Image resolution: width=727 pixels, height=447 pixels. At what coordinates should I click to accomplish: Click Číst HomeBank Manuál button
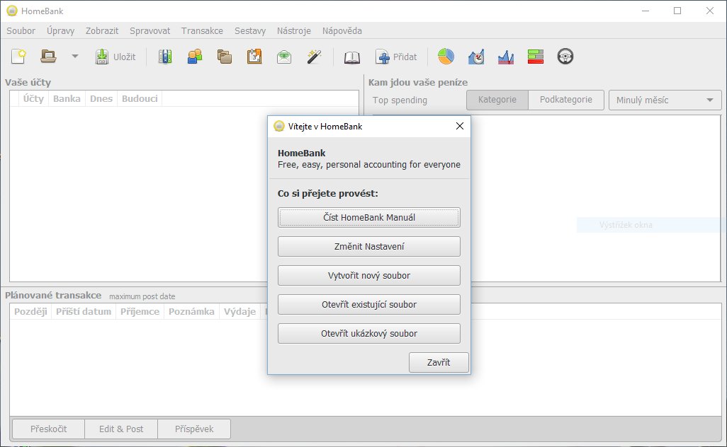(369, 217)
